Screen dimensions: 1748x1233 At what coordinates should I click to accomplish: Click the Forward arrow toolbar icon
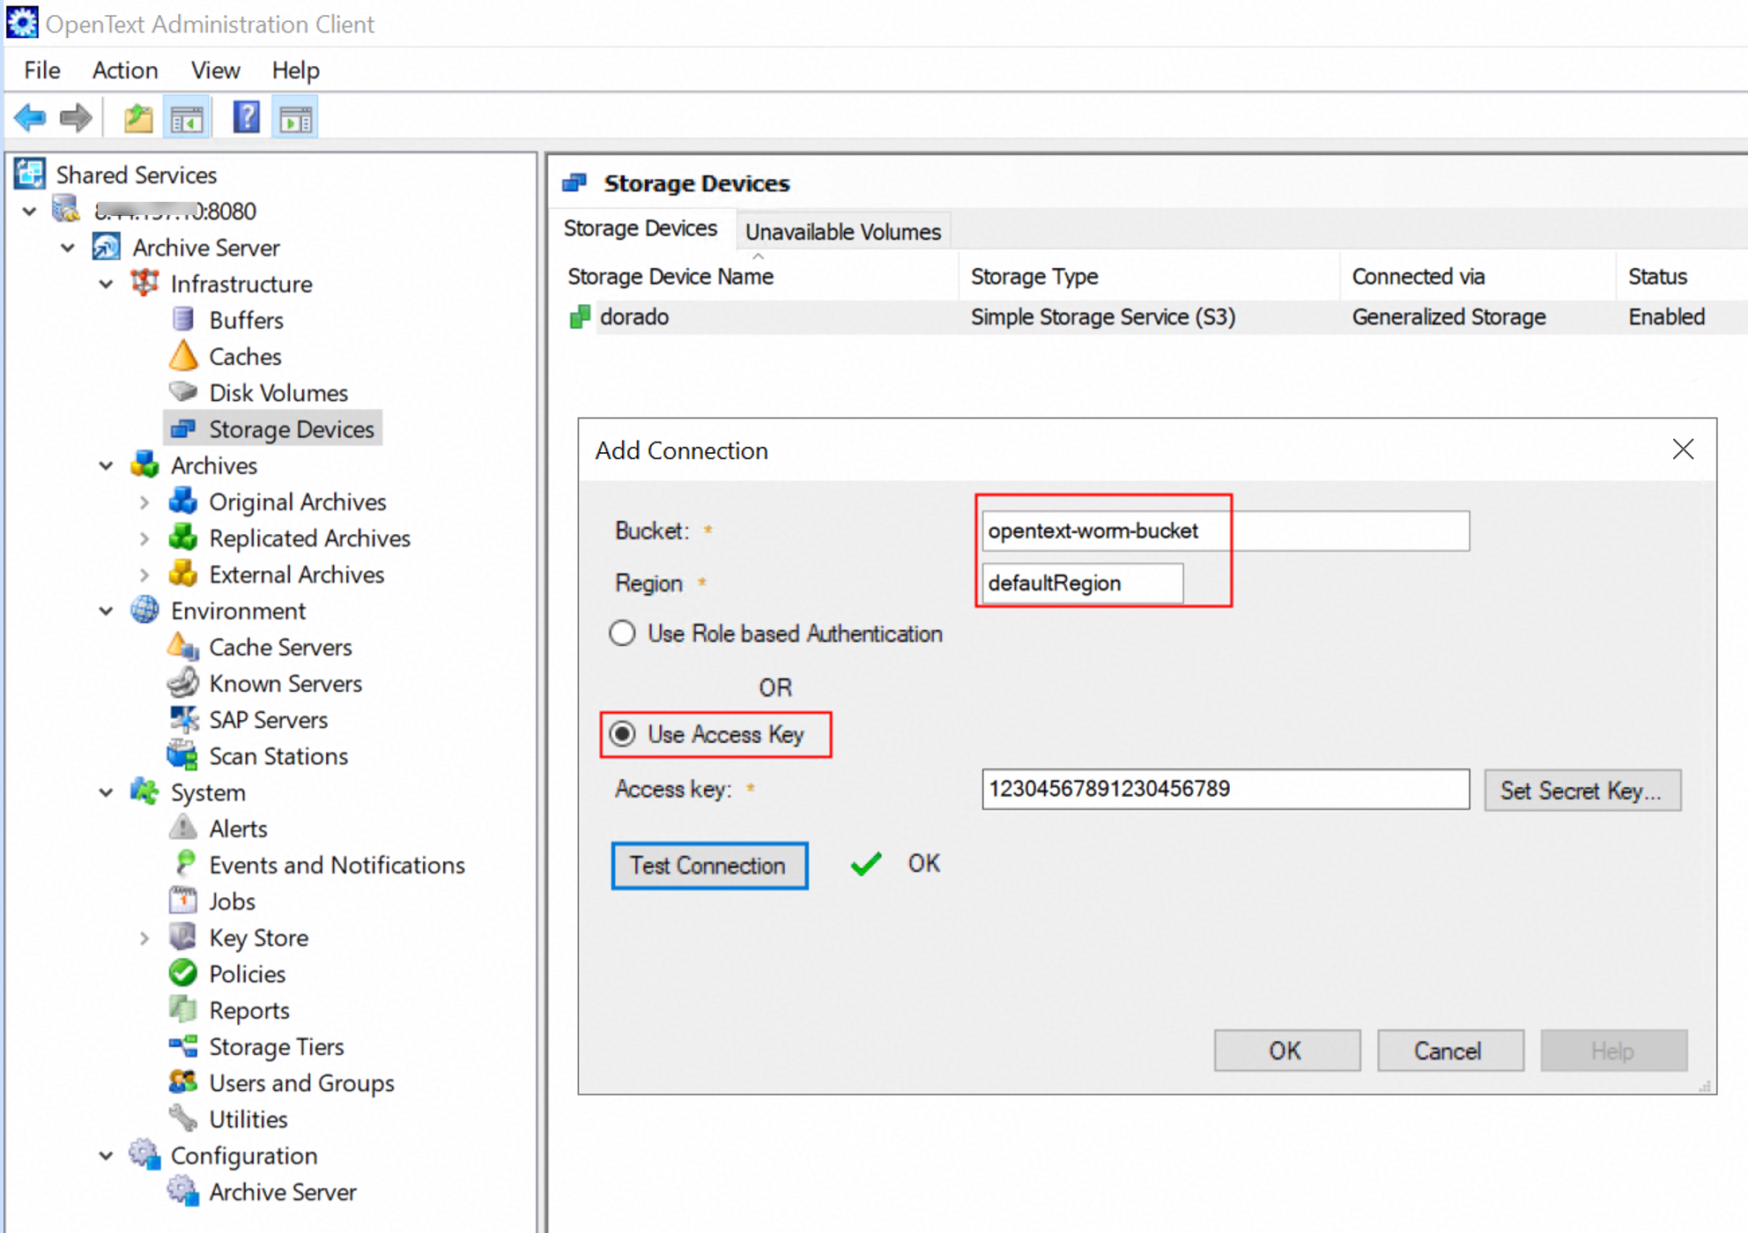pyautogui.click(x=76, y=117)
